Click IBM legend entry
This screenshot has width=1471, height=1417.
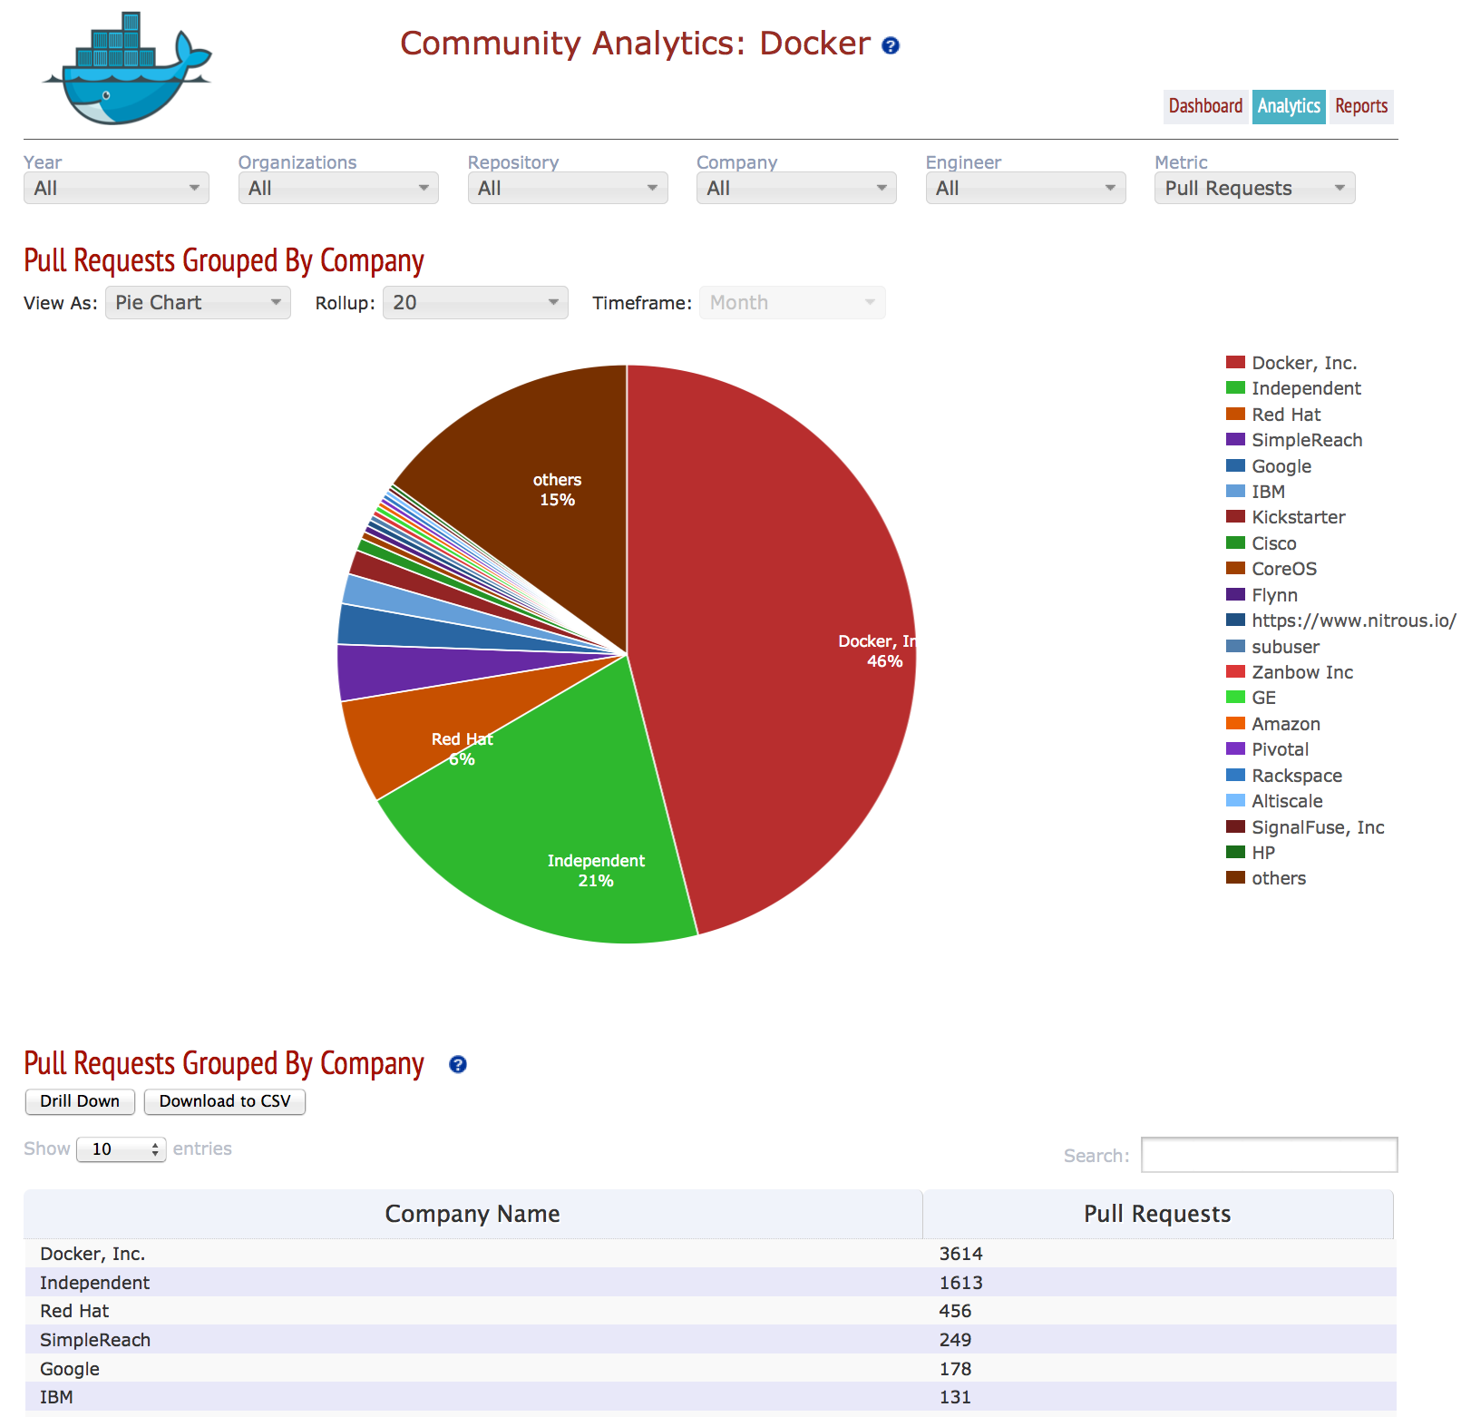point(1255,491)
